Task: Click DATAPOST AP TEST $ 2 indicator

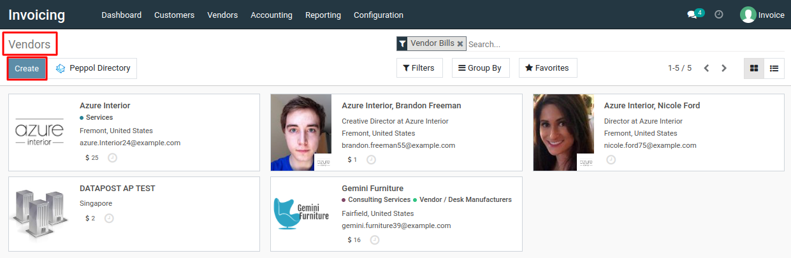Action: click(x=90, y=218)
